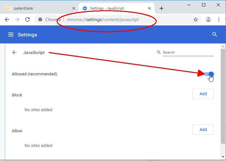Open the Settings hamburger menu
The image size is (226, 161).
click(11, 34)
